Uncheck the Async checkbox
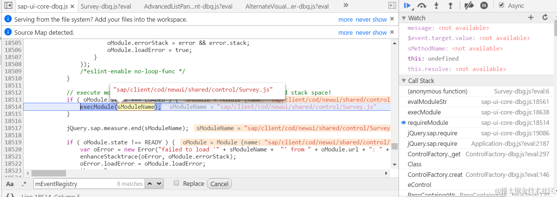557x197 pixels. click(501, 5)
